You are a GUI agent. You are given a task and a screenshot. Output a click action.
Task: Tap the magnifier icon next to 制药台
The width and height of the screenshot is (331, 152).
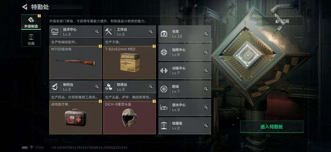tap(97, 87)
